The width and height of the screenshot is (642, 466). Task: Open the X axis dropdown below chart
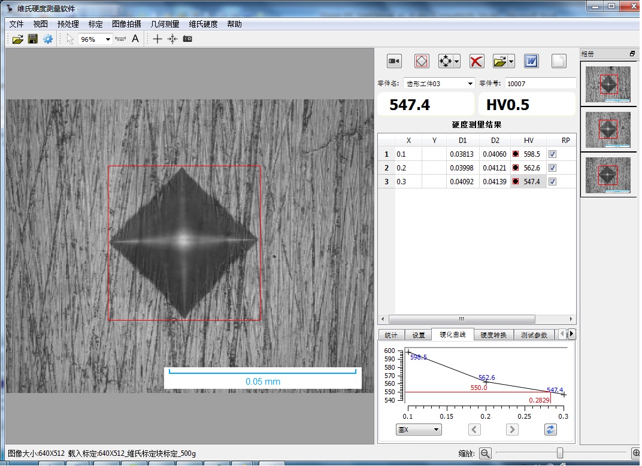(419, 430)
